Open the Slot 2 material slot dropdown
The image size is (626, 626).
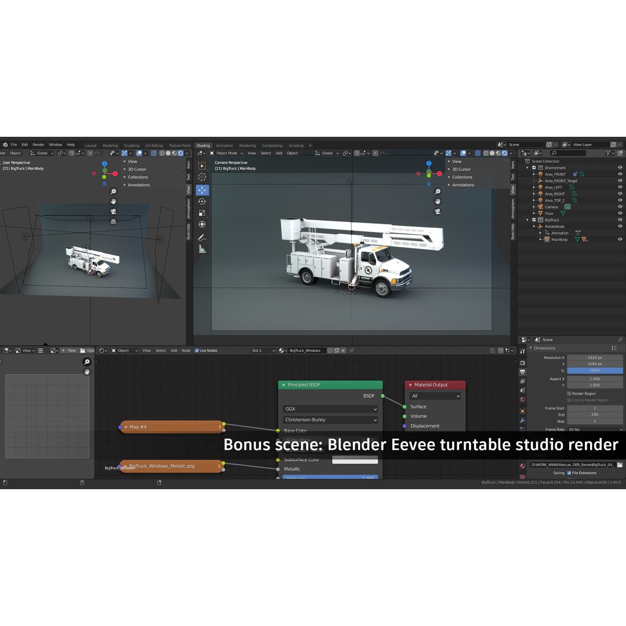click(x=263, y=351)
